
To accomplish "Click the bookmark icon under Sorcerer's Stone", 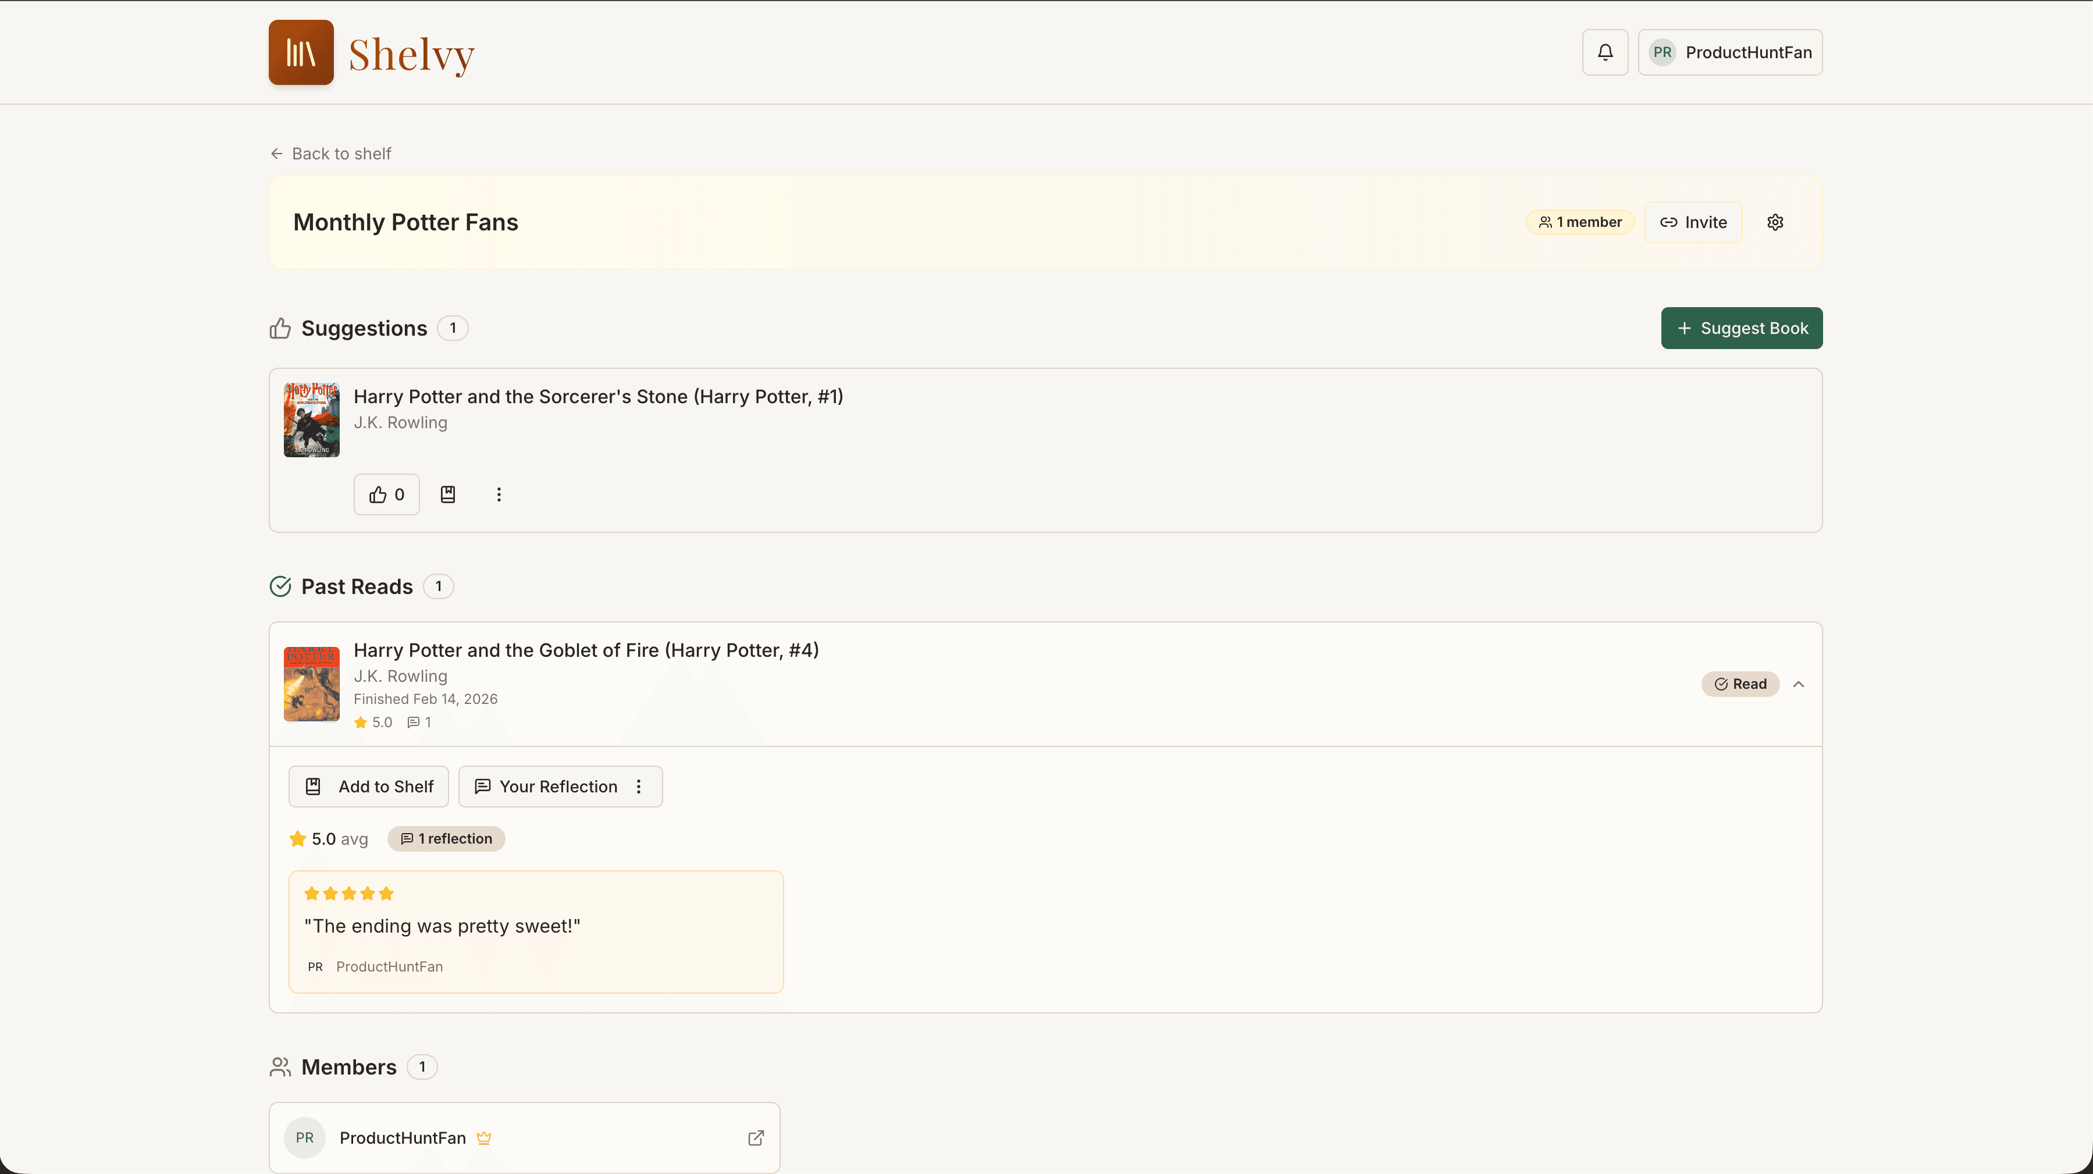I will 448,494.
